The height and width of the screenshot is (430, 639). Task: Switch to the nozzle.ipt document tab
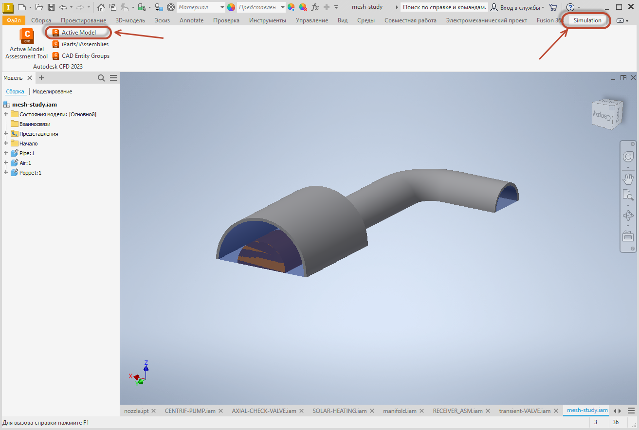136,411
